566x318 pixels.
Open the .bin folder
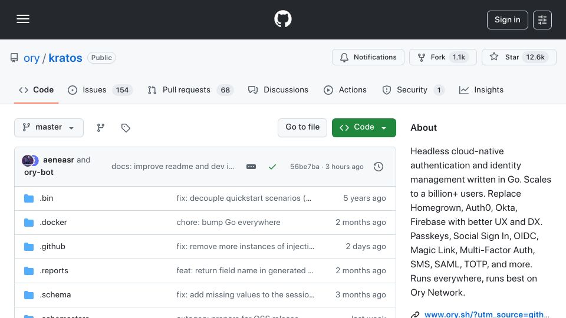pos(47,198)
